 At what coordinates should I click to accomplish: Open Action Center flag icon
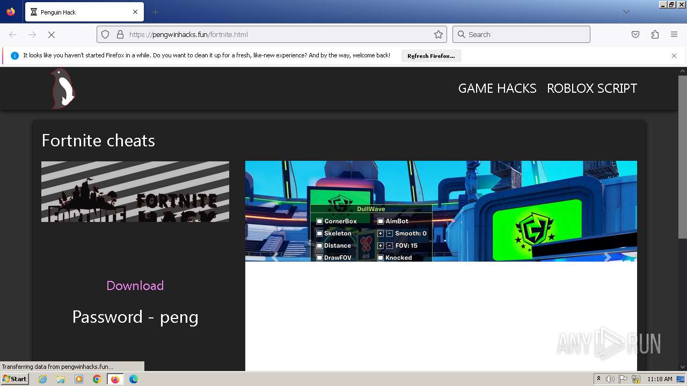623,379
